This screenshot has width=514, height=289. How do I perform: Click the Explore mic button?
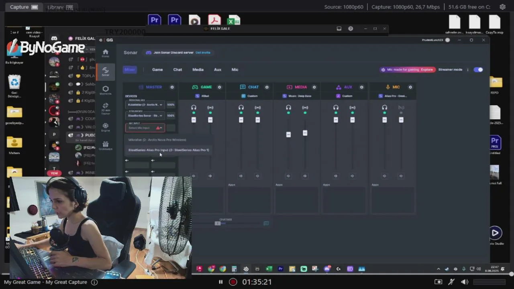[x=427, y=69]
